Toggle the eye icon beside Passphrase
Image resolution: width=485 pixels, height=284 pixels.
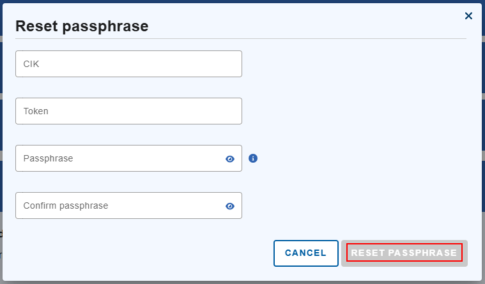coord(230,159)
